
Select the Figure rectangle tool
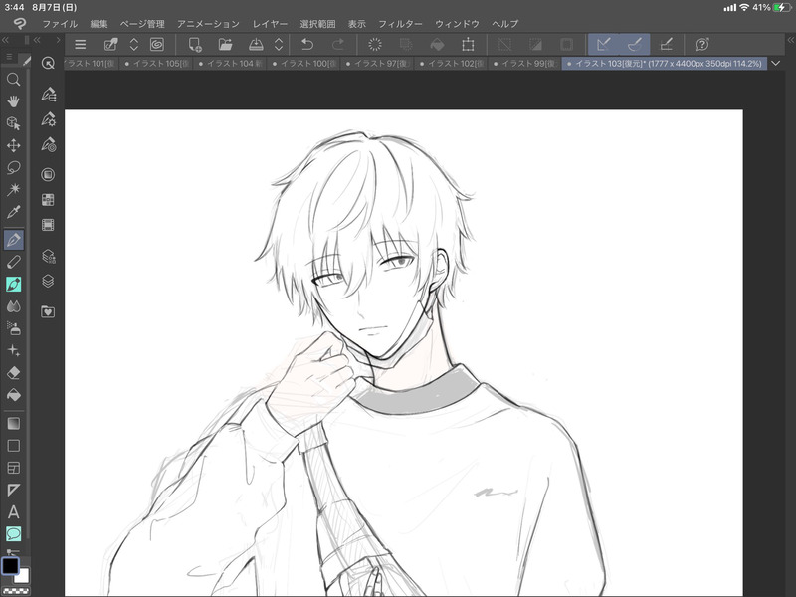pyautogui.click(x=14, y=446)
